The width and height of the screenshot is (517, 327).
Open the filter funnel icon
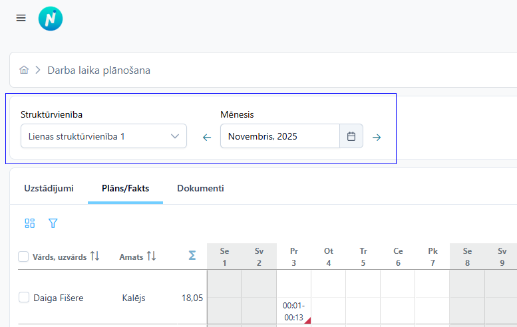(53, 223)
